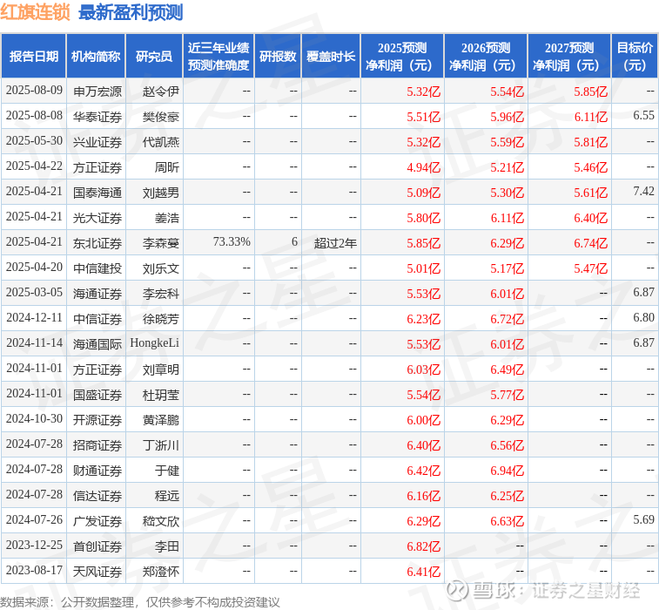The height and width of the screenshot is (610, 659).
Task: Click the 6.94亿 profit value
Action: [508, 471]
